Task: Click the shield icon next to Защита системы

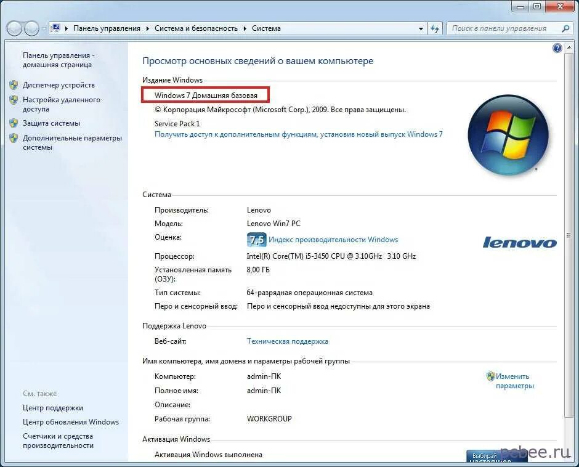Action: coord(14,123)
